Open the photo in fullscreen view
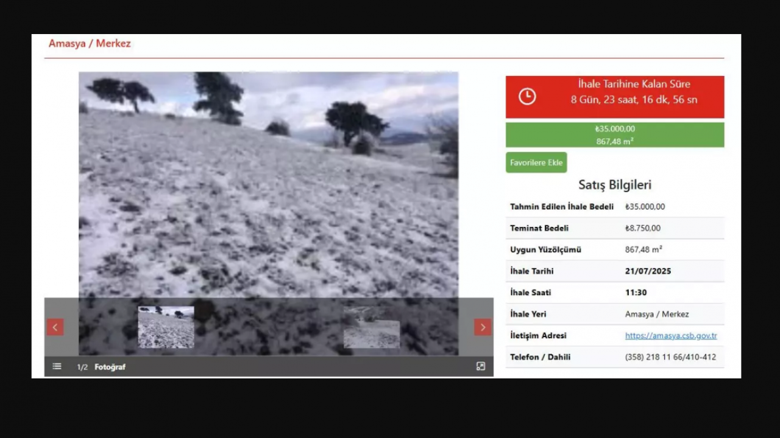Screen dimensions: 780x438 pos(480,366)
